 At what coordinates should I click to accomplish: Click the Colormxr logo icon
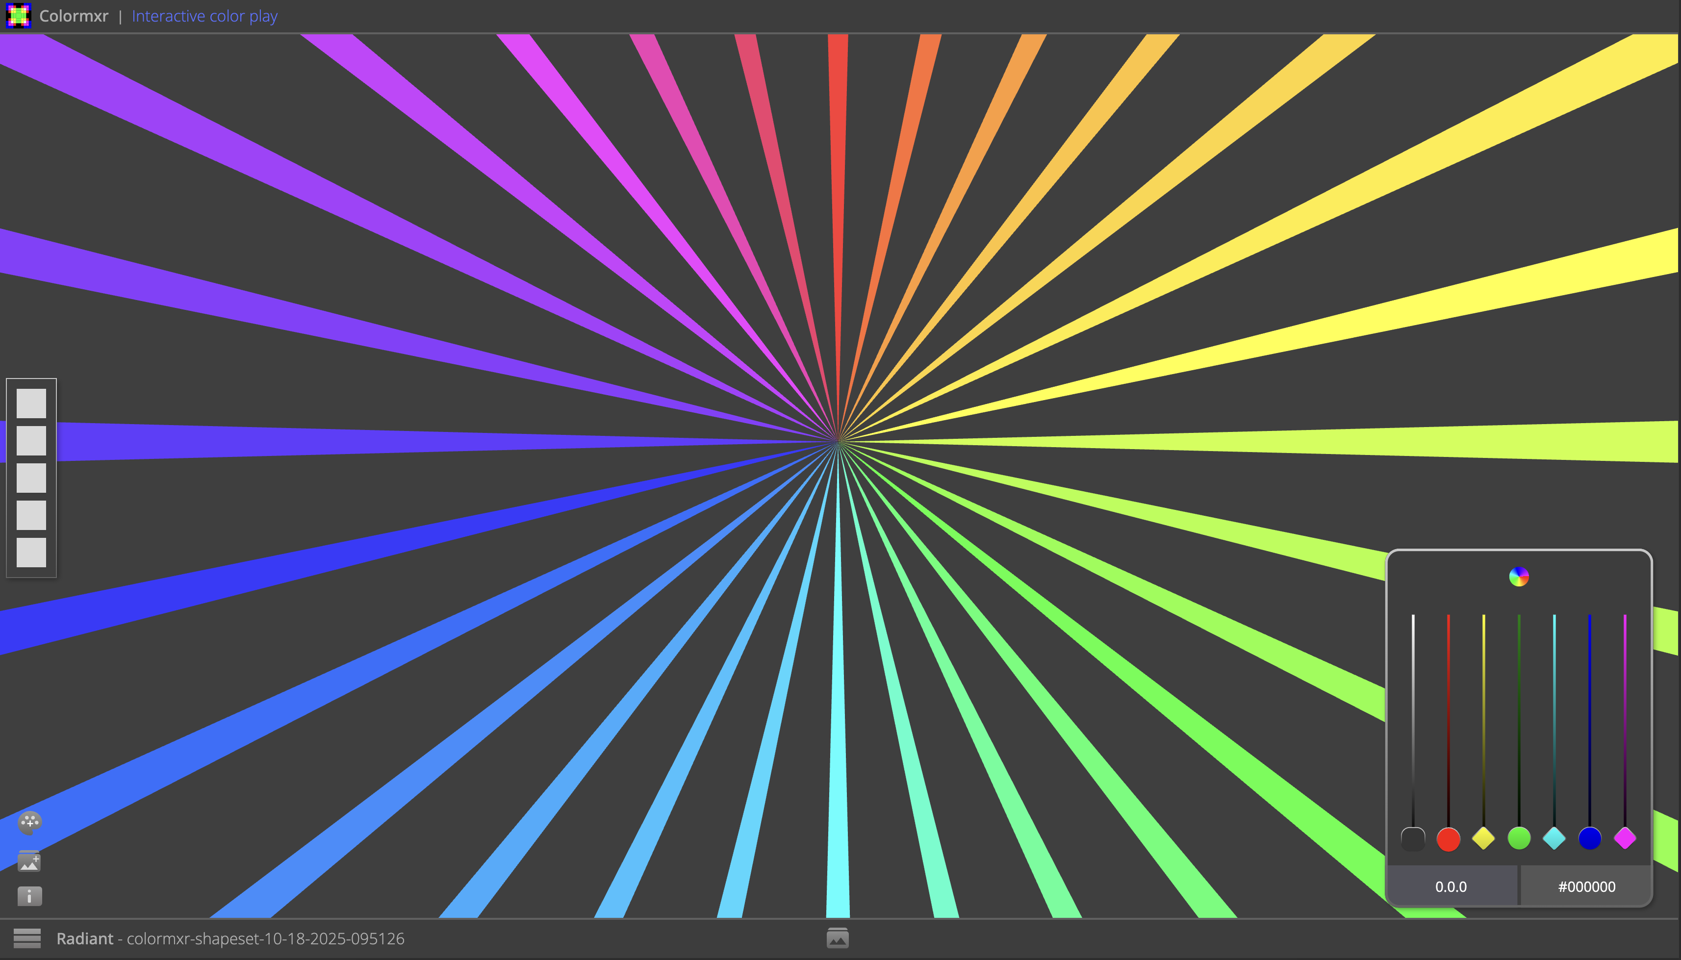19,16
